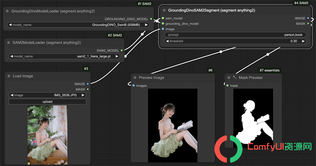Click the Load Image thumbnail preview
This screenshot has width=316, height=166.
tap(47, 135)
